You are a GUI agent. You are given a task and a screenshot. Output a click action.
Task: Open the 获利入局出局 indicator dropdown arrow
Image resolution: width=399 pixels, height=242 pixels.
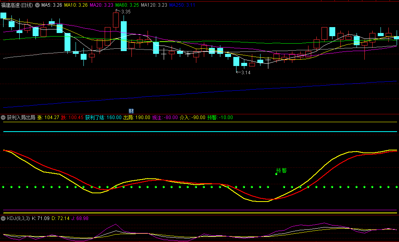3,117
